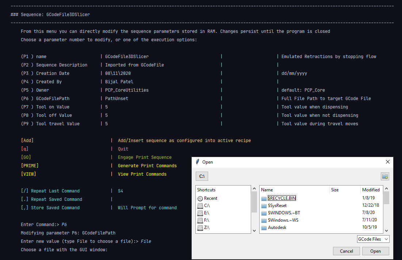Click the C:\ current path button

202,176
